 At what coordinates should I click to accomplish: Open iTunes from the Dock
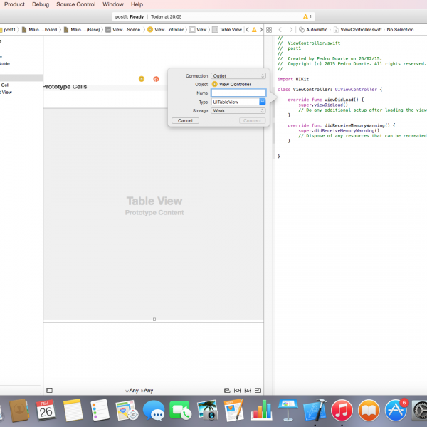[x=342, y=410]
